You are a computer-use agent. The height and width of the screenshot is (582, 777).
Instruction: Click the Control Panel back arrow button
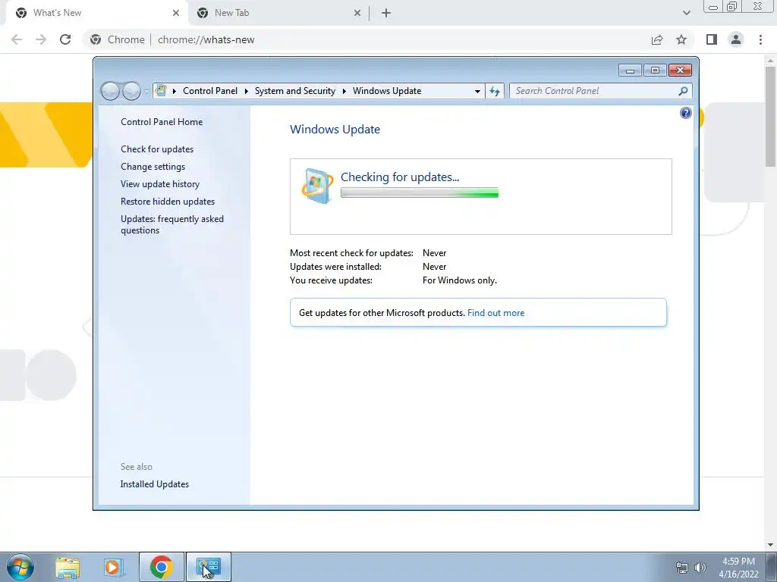110,91
